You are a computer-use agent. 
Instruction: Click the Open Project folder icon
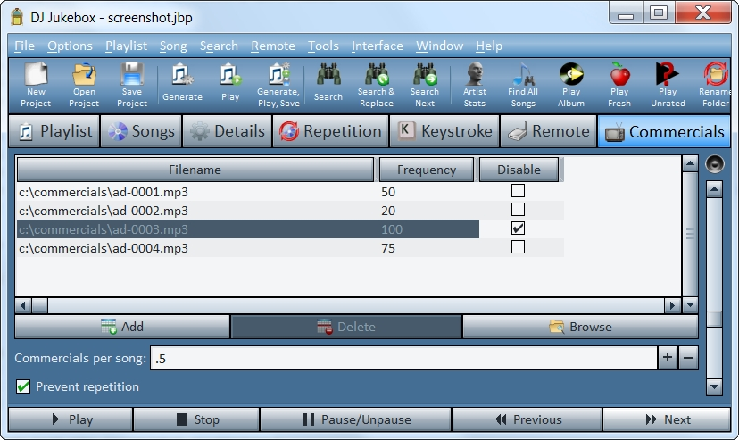[84, 74]
